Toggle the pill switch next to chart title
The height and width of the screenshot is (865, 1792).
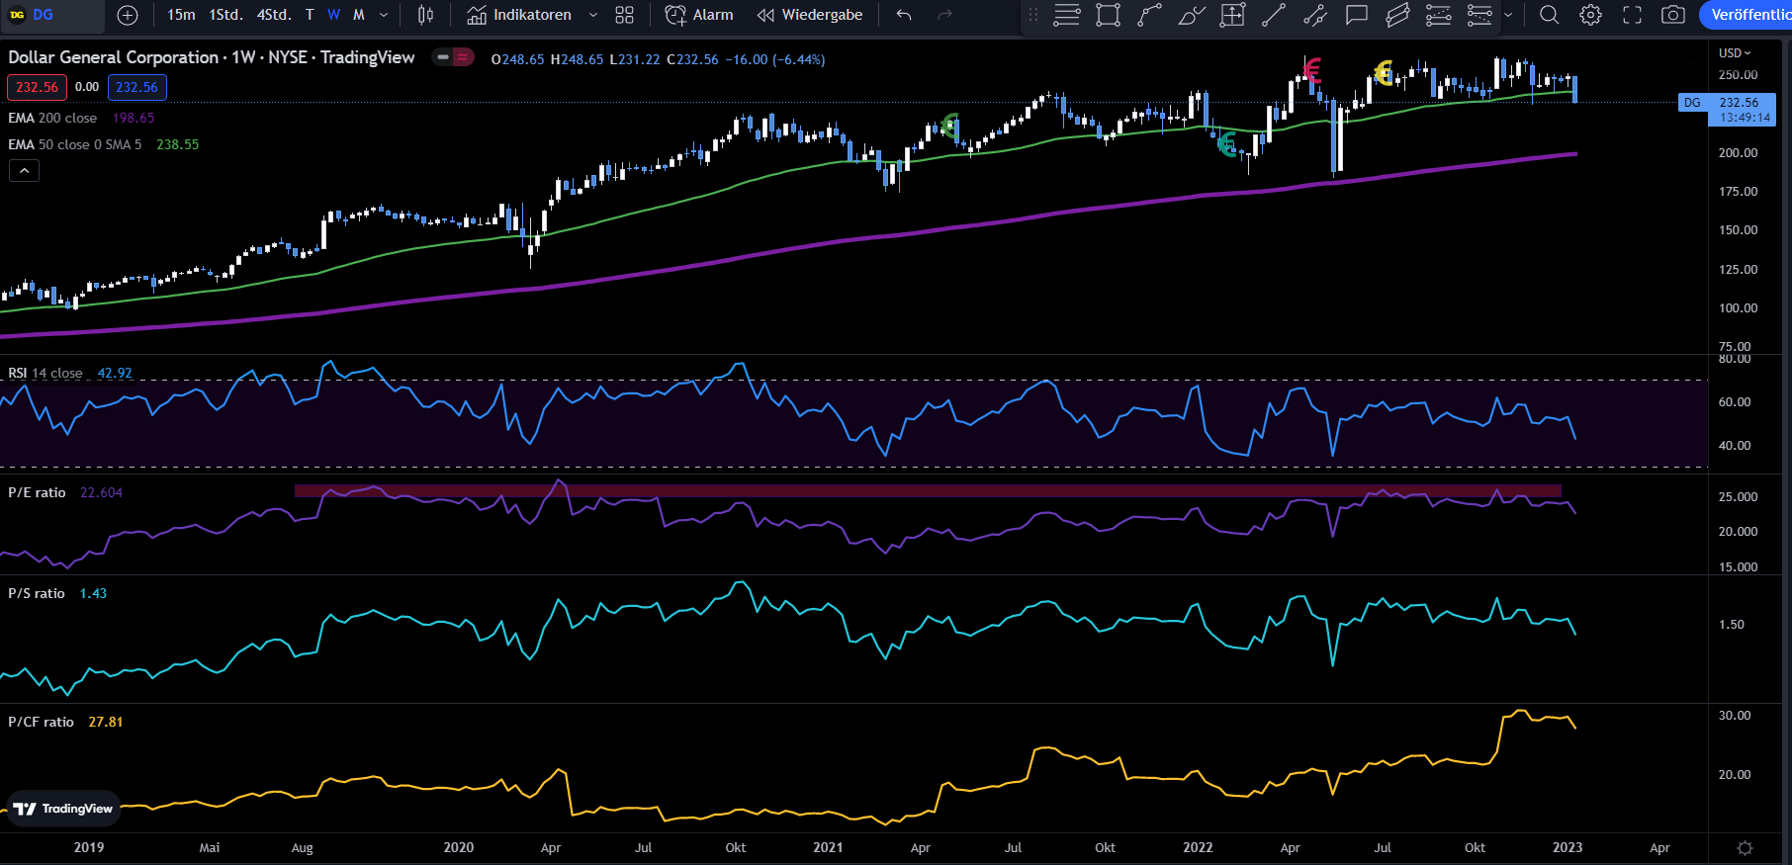453,57
